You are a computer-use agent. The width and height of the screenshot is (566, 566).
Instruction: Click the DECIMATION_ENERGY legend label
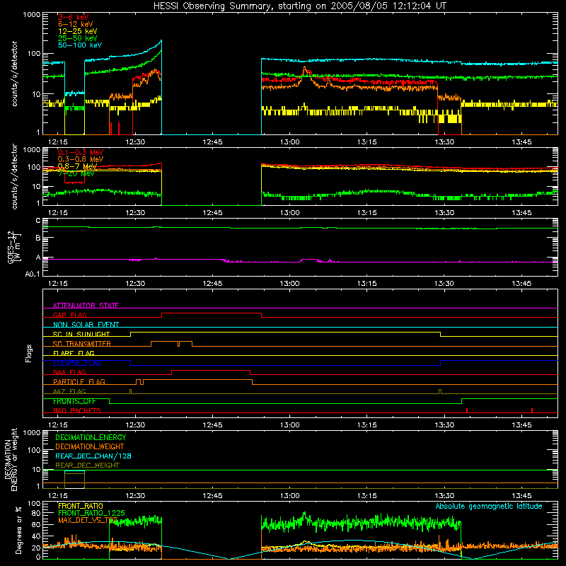[91, 437]
